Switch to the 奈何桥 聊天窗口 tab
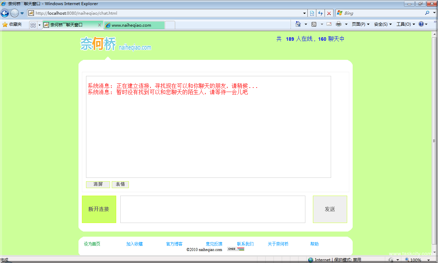Image resolution: width=438 pixels, height=263 pixels. 70,25
